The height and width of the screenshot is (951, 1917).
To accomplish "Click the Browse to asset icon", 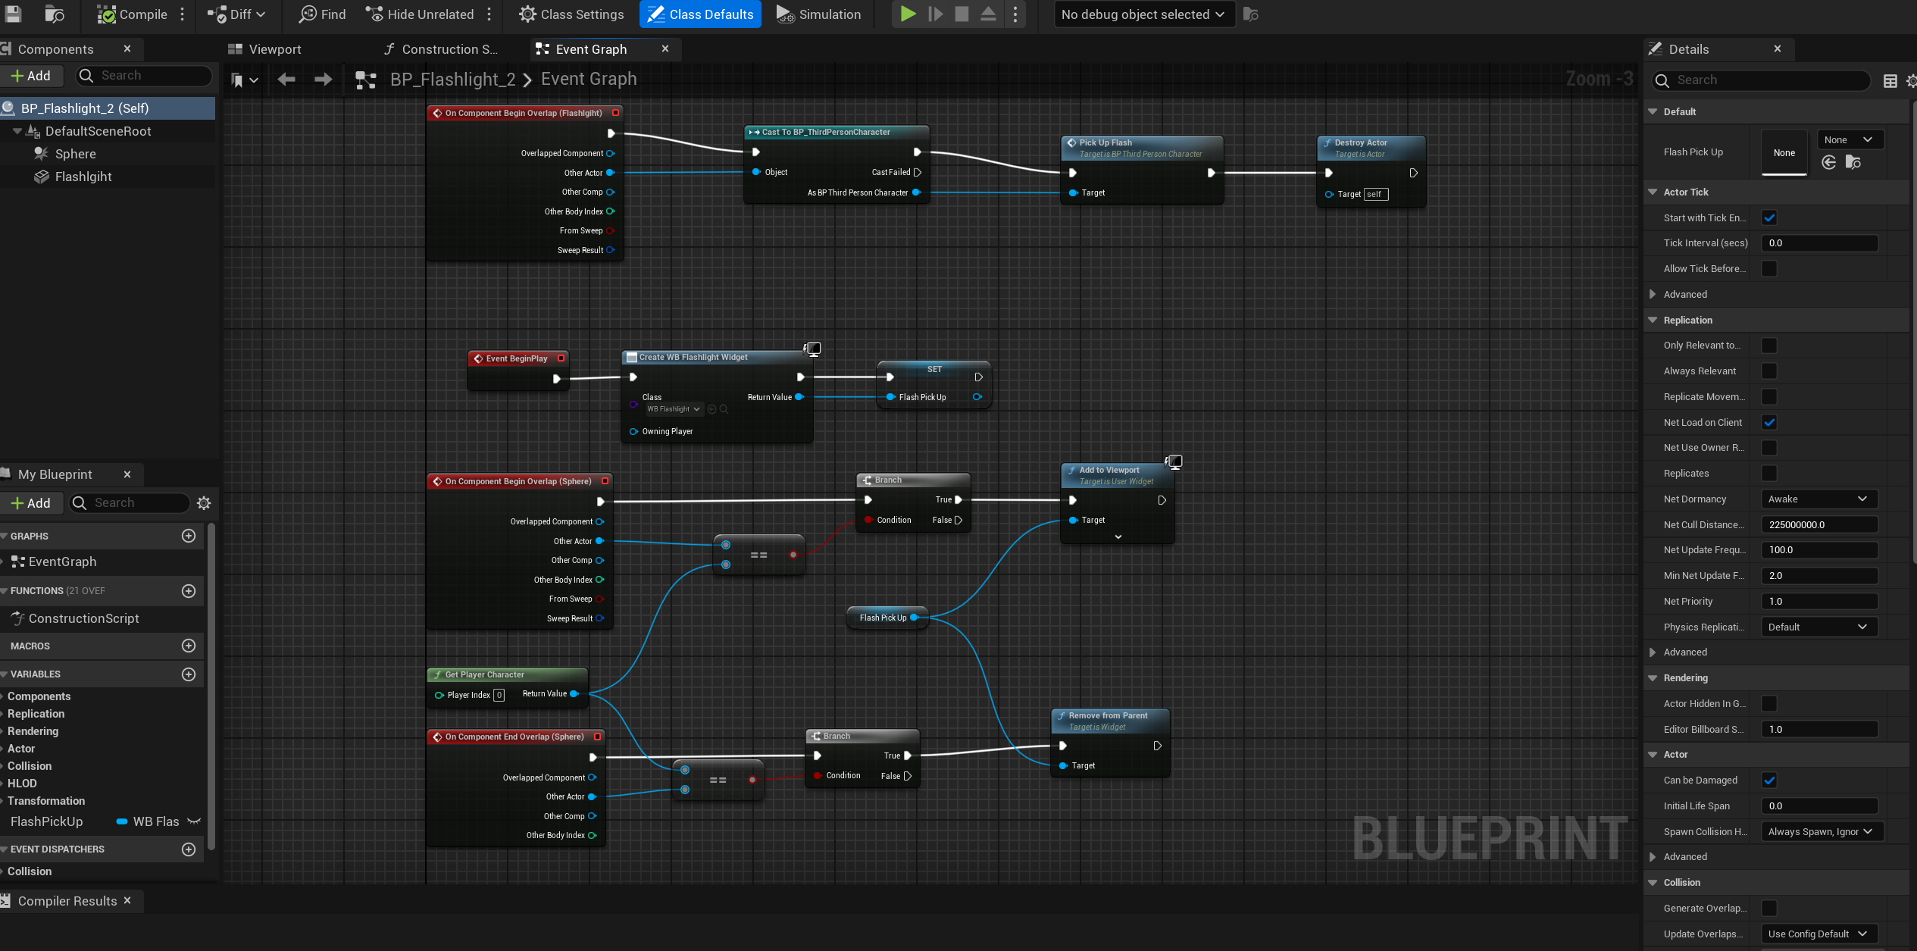I will (55, 14).
